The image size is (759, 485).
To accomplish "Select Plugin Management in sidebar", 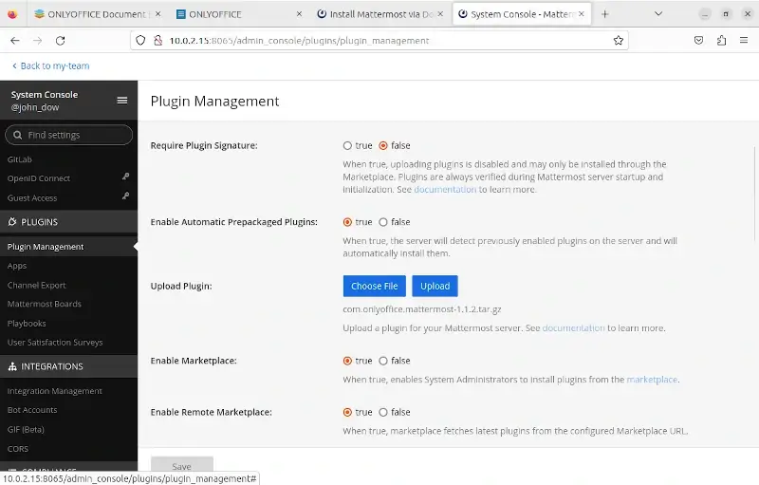I will pyautogui.click(x=46, y=247).
